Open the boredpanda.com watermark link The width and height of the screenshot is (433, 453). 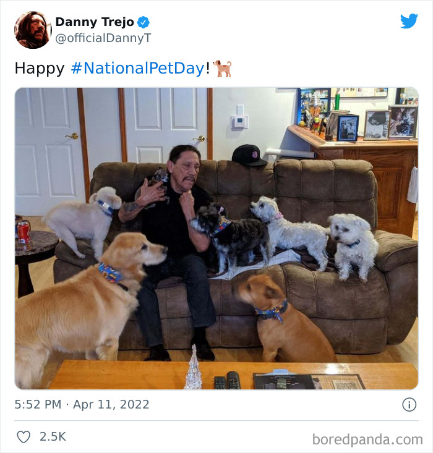[367, 439]
